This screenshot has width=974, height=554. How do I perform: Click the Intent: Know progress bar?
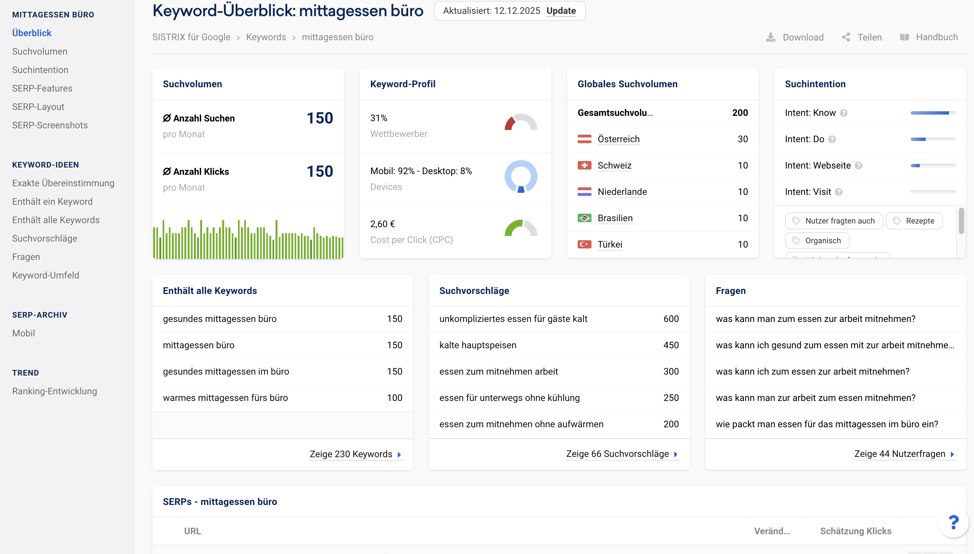[933, 113]
